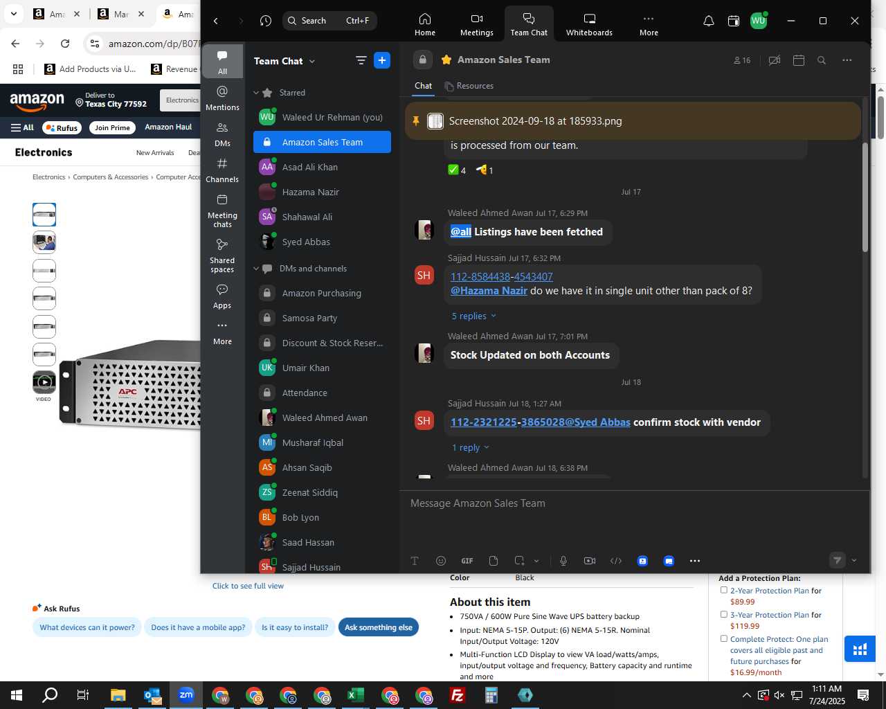This screenshot has width=886, height=709.
Task: Open chat header more options ellipsis
Action: click(x=847, y=60)
